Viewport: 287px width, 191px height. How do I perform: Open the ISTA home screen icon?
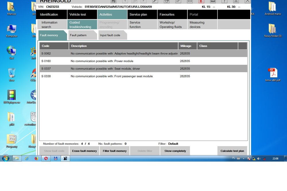(114, 1)
